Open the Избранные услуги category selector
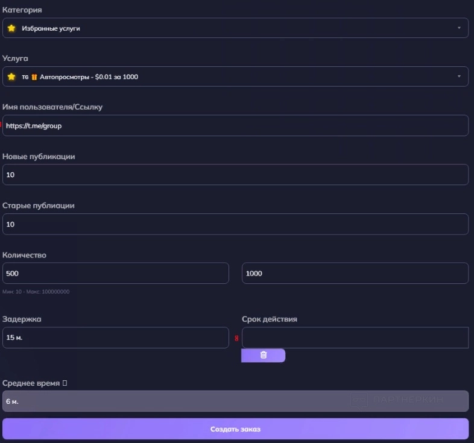The image size is (474, 443). tap(235, 28)
